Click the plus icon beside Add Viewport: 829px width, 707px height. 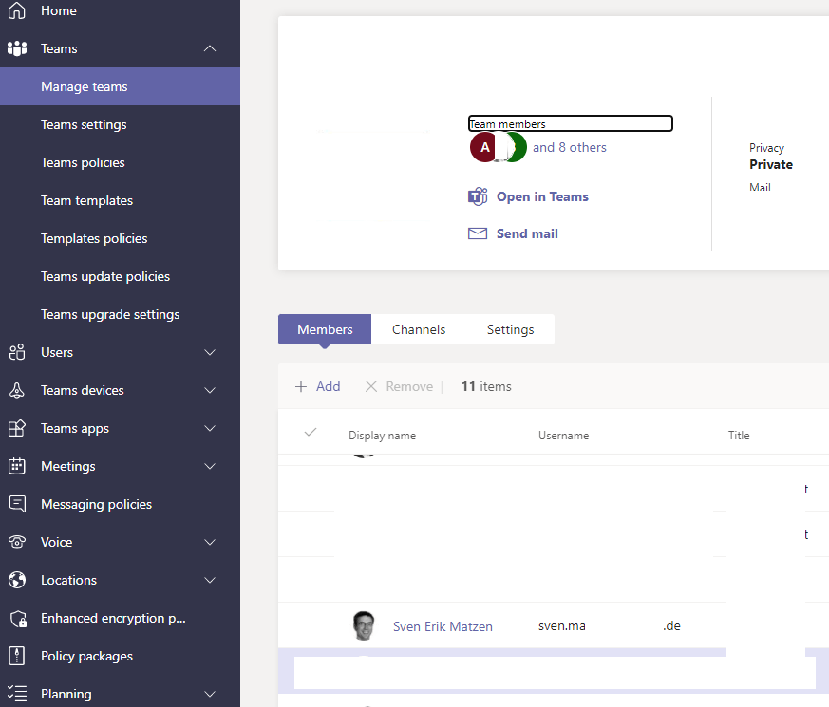[301, 387]
